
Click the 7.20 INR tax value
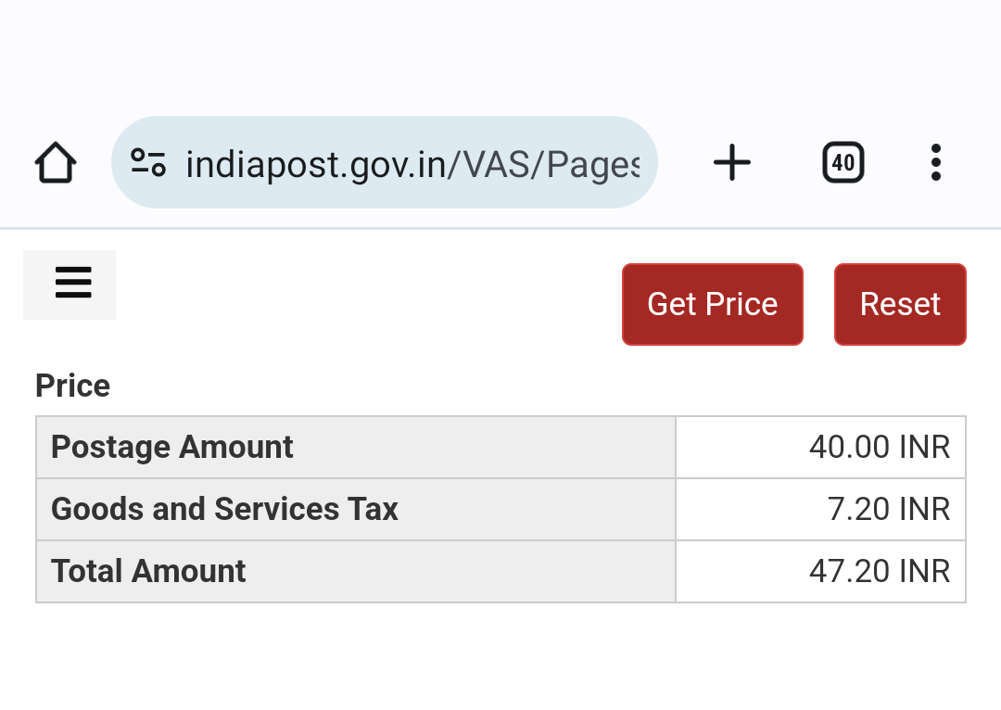pyautogui.click(x=889, y=509)
